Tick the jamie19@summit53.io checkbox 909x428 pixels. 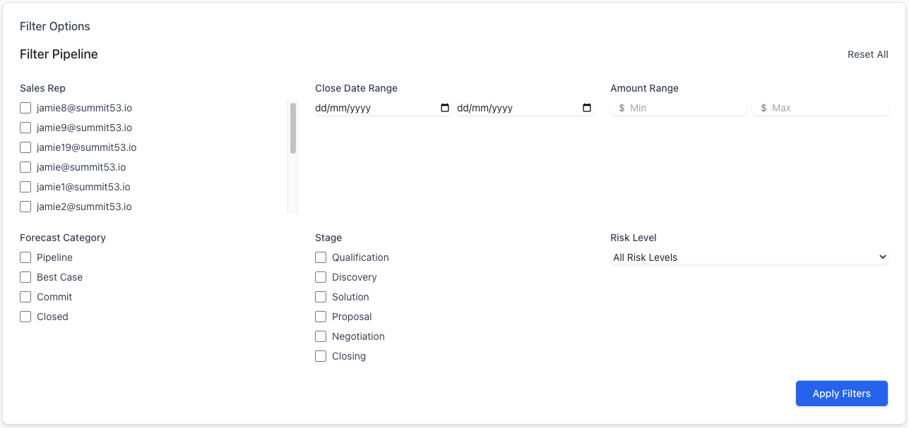pos(25,147)
